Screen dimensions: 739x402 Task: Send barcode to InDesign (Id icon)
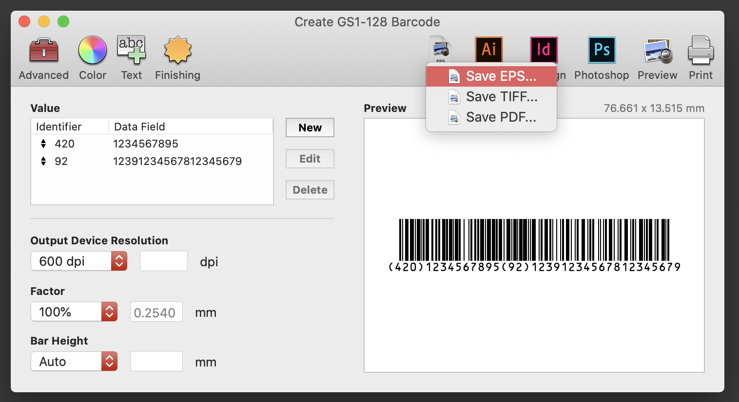[544, 50]
